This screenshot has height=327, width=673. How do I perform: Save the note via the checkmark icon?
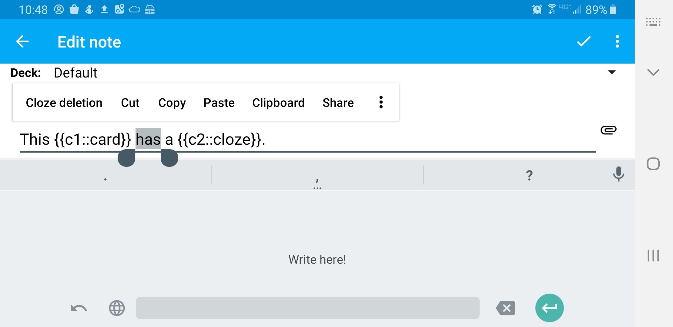coord(583,41)
